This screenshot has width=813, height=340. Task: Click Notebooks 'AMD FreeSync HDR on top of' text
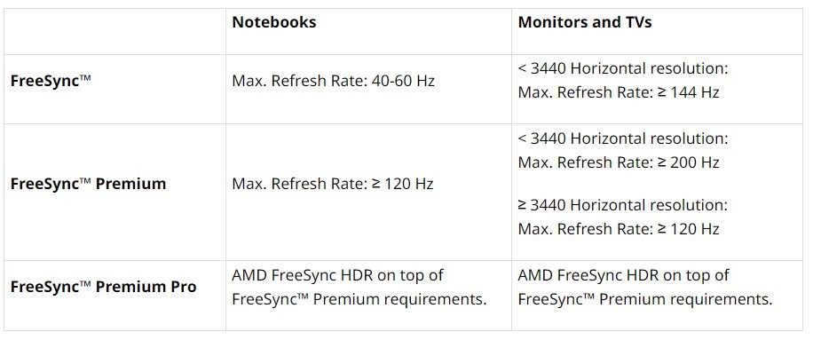tap(337, 275)
